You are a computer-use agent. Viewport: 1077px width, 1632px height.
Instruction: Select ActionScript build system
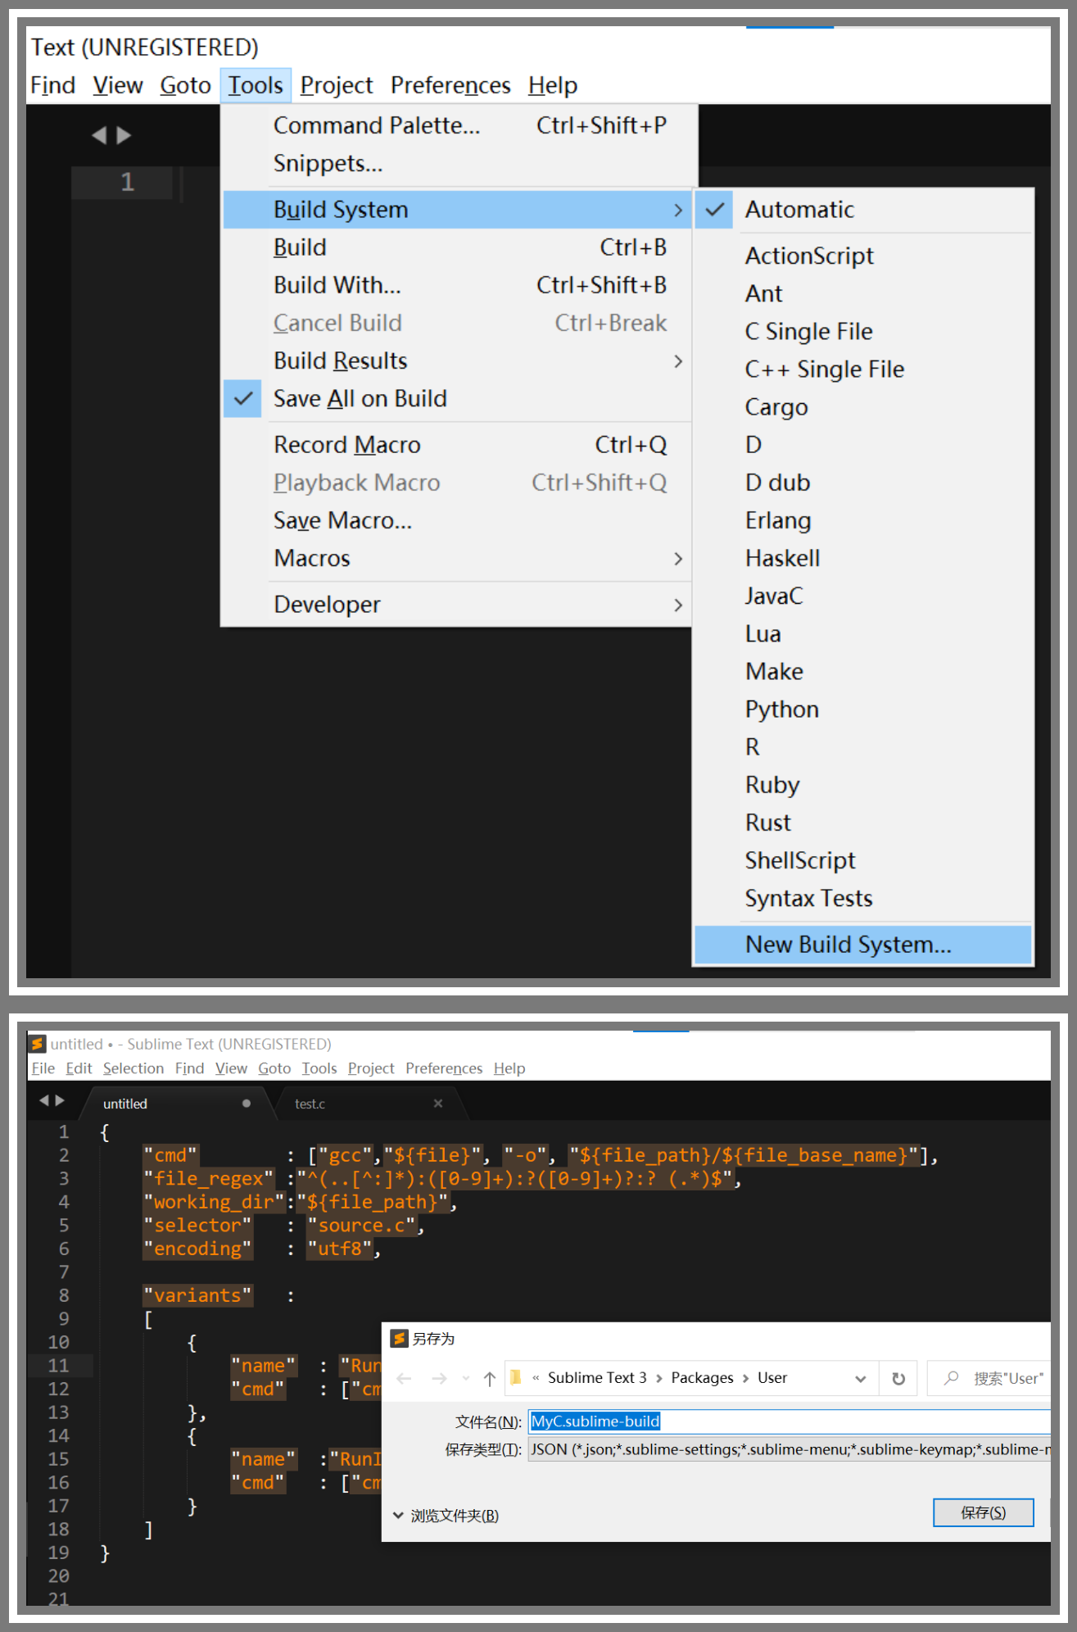[x=862, y=256]
